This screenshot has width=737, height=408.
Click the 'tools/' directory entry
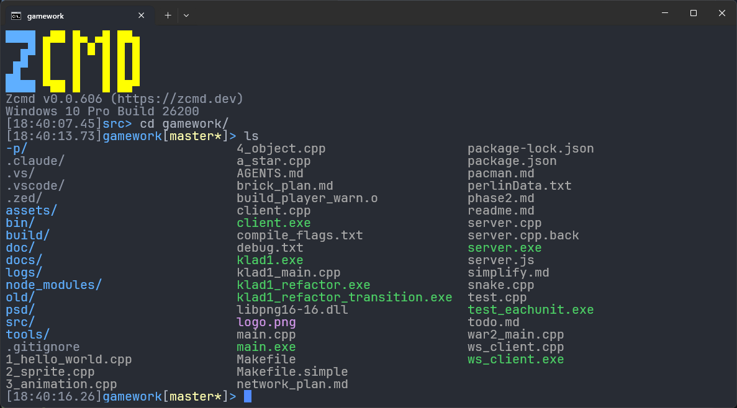(x=28, y=334)
